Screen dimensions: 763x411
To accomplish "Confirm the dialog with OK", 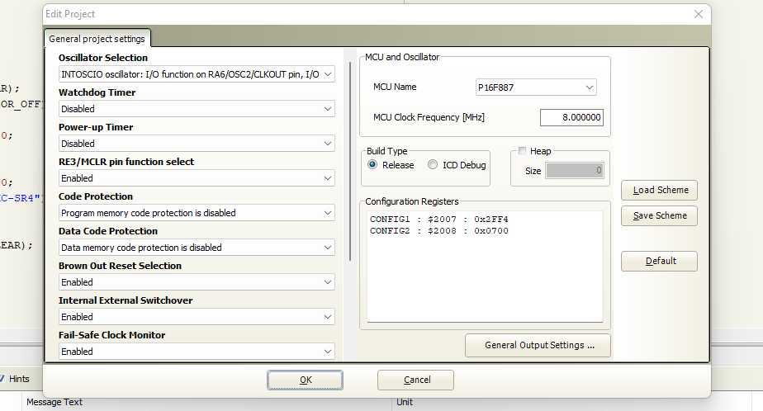I will (305, 380).
